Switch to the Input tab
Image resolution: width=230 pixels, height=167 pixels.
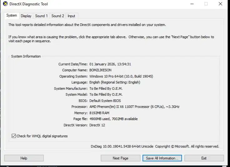[x=71, y=16]
